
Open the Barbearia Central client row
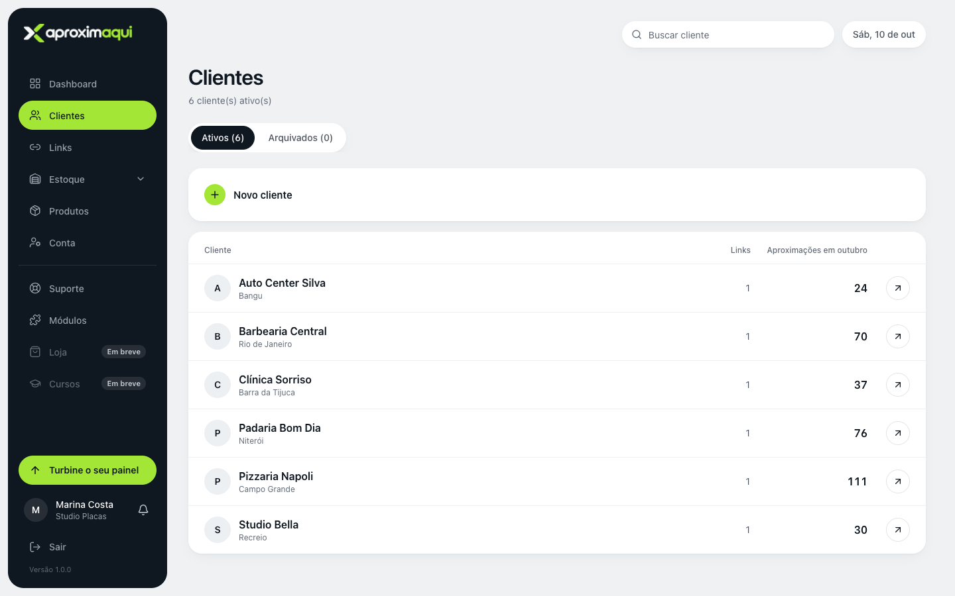pos(557,336)
